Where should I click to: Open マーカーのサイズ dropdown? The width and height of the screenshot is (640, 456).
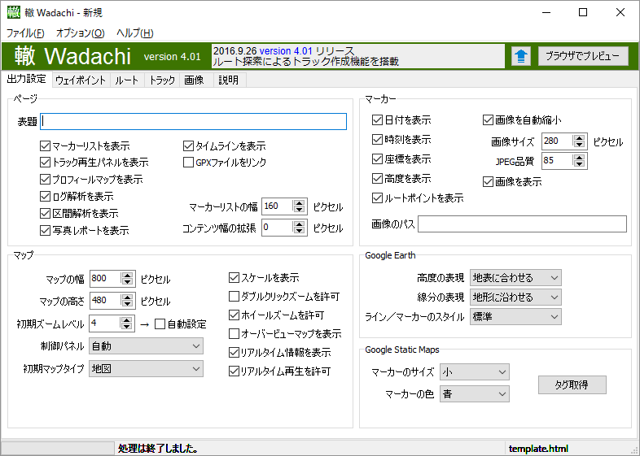coord(474,372)
